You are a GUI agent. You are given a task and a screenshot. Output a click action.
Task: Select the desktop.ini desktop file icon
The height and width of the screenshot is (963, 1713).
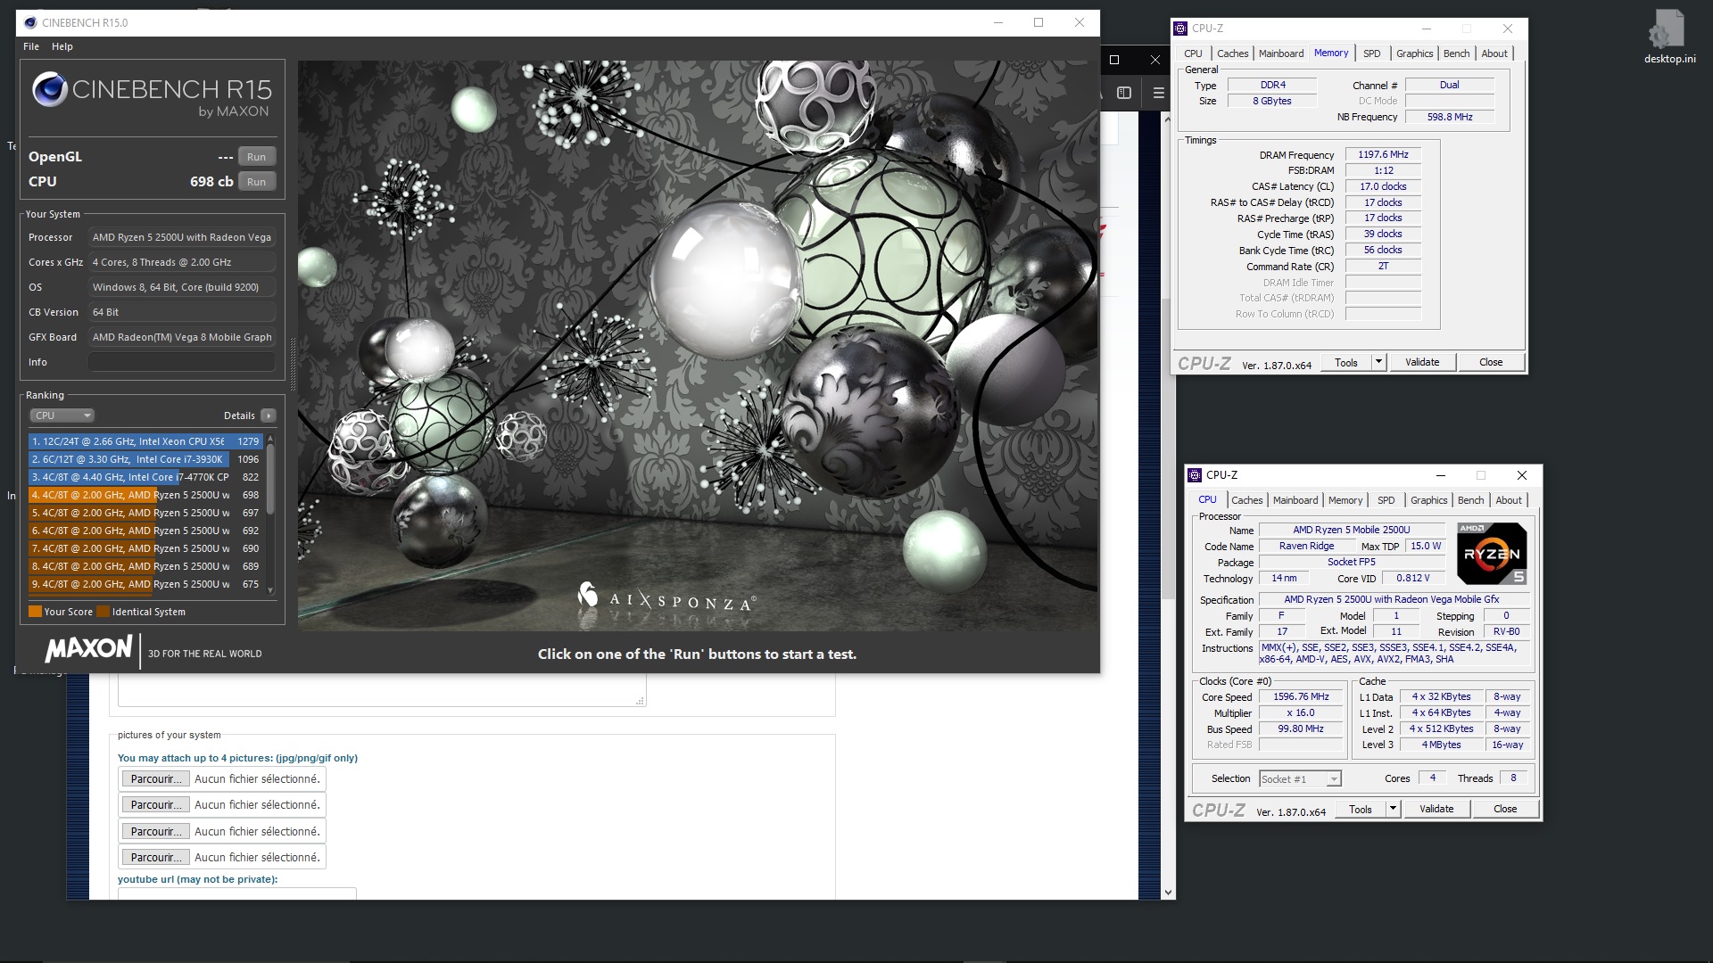[x=1669, y=37]
